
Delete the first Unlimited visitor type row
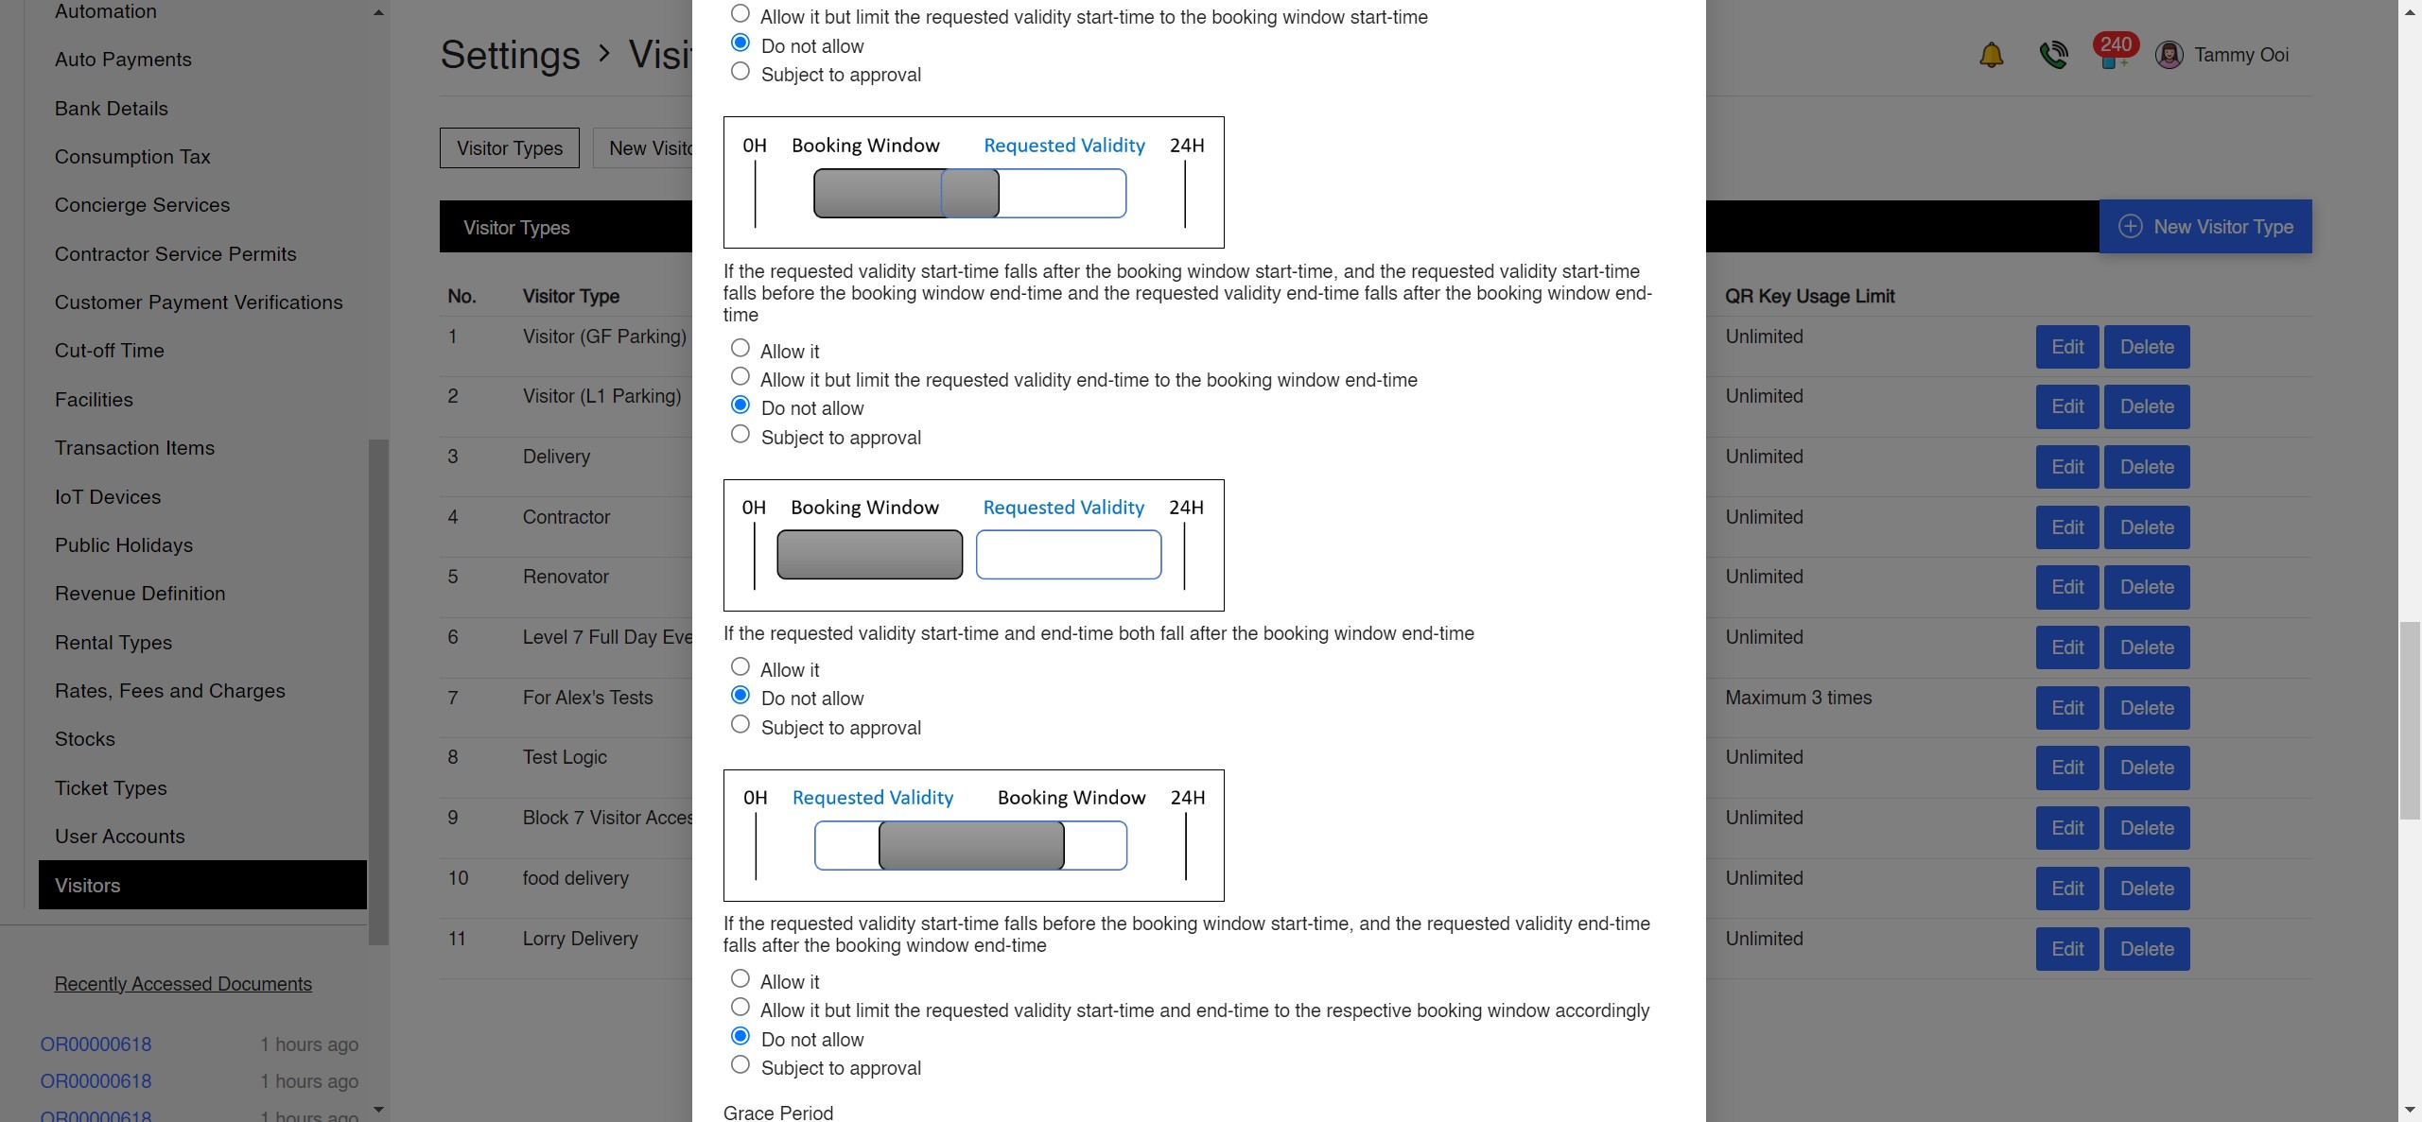(2147, 347)
